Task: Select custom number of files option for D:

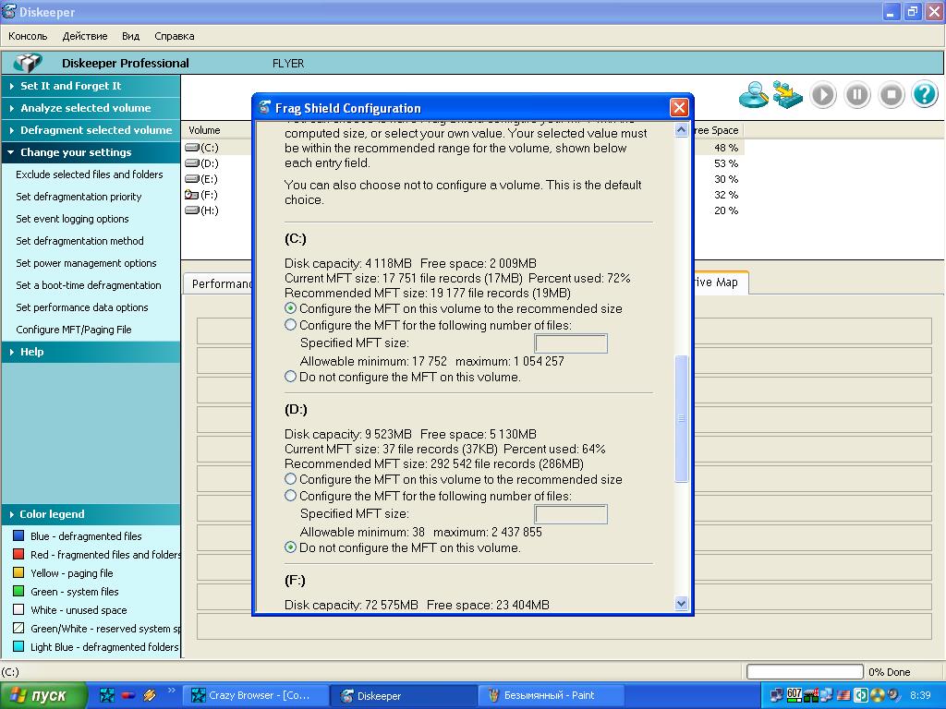Action: pos(290,496)
